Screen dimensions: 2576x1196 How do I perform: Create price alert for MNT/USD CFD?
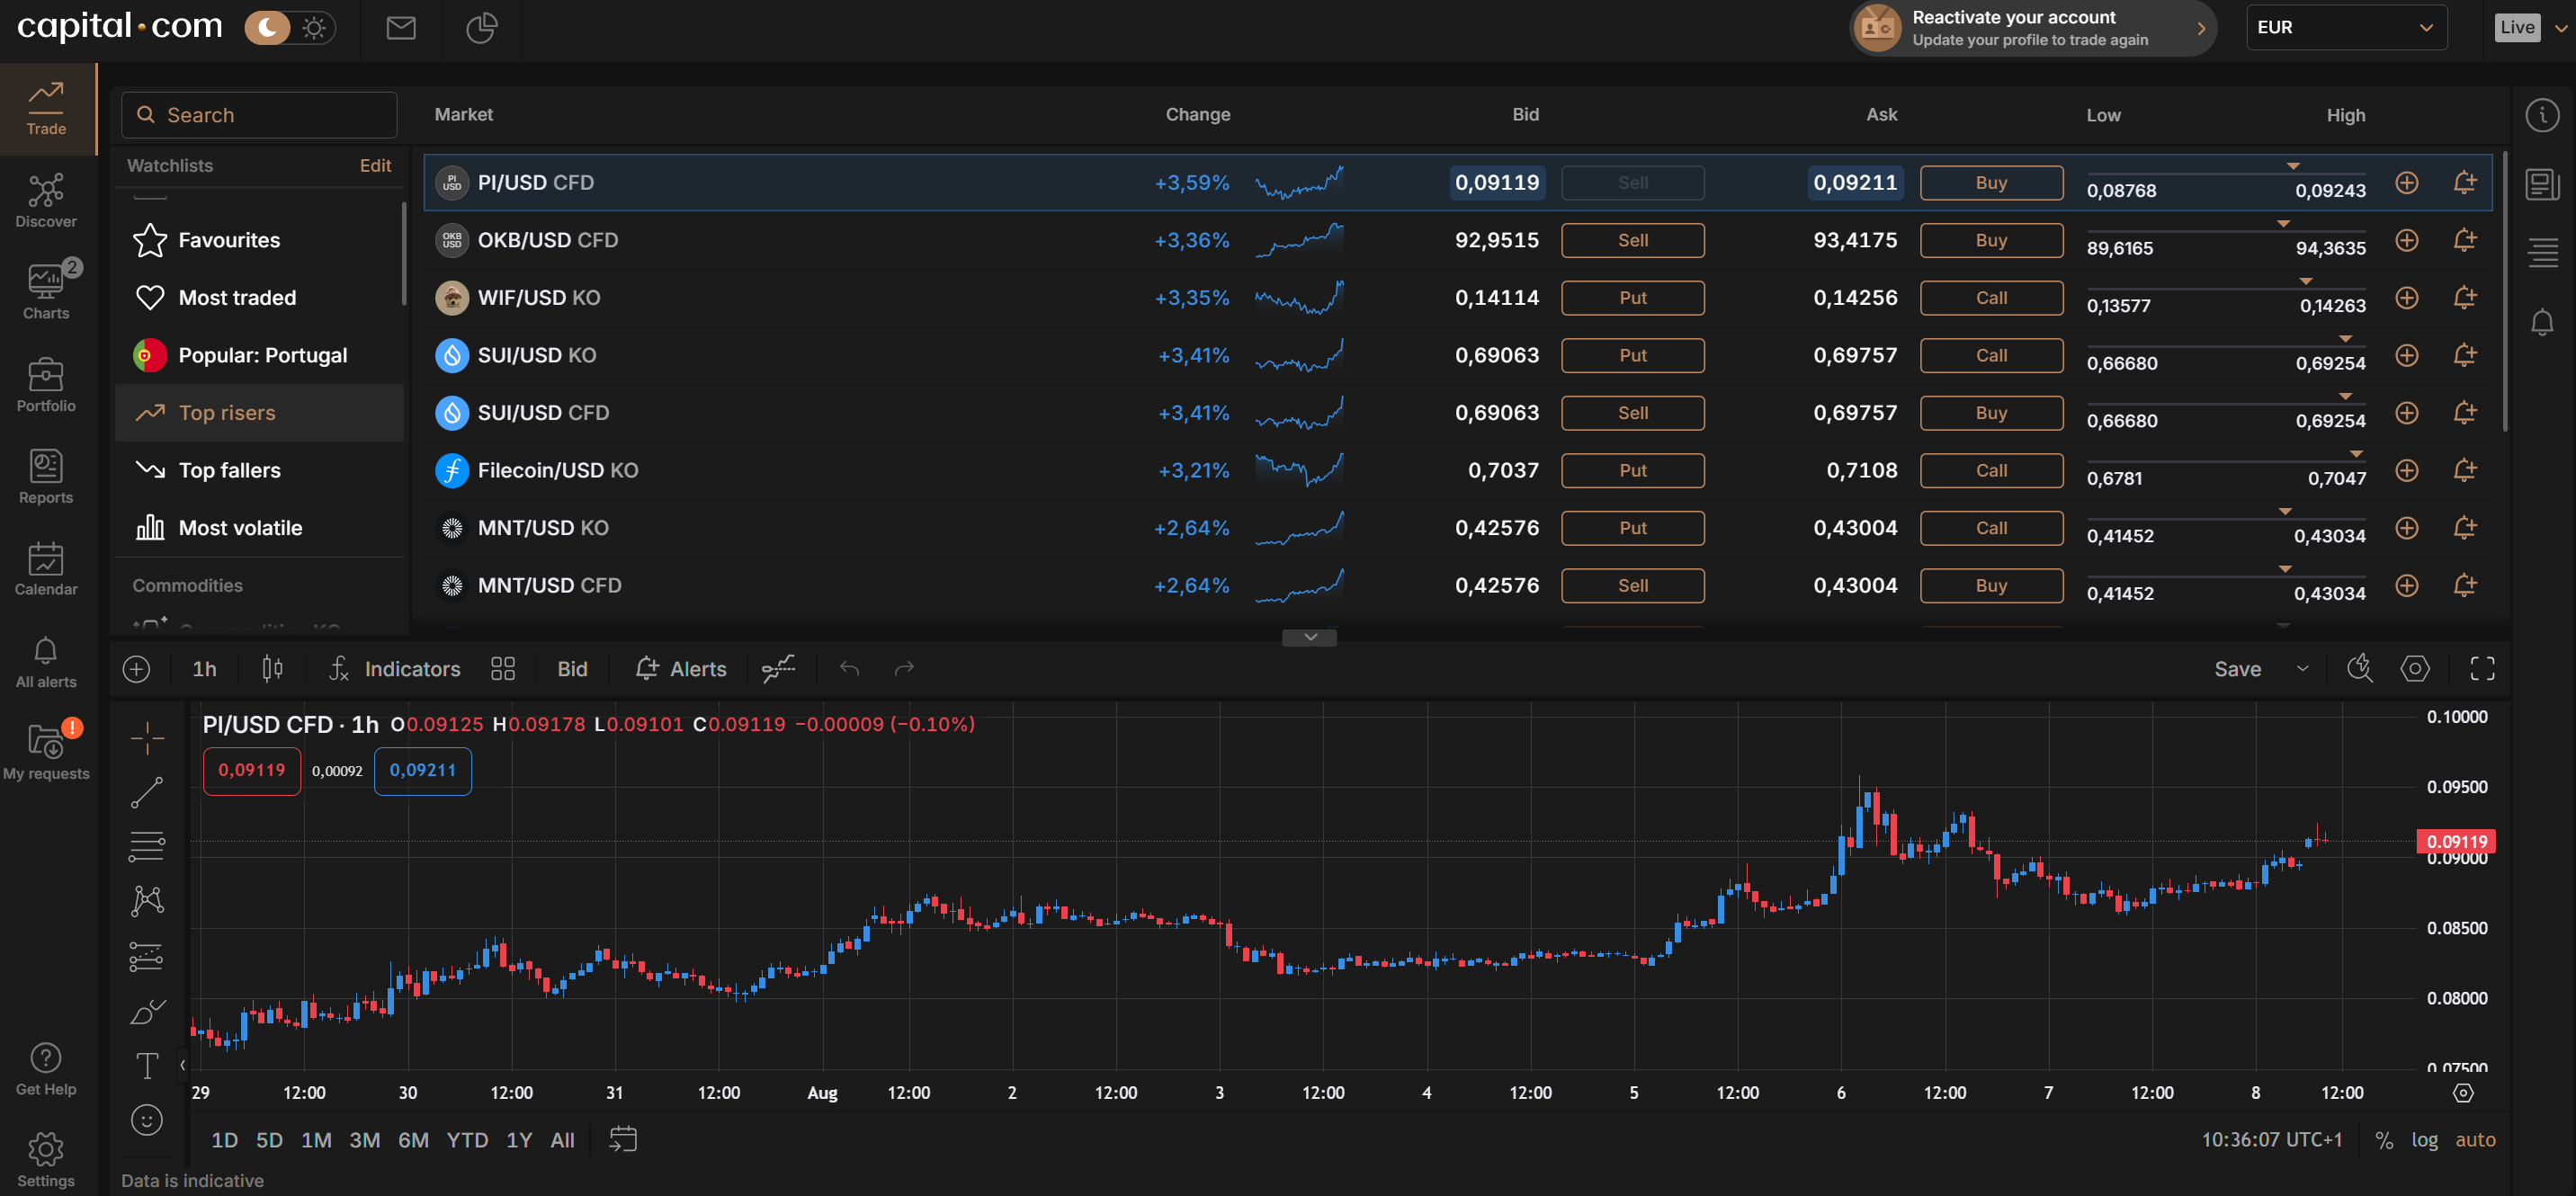[2465, 585]
